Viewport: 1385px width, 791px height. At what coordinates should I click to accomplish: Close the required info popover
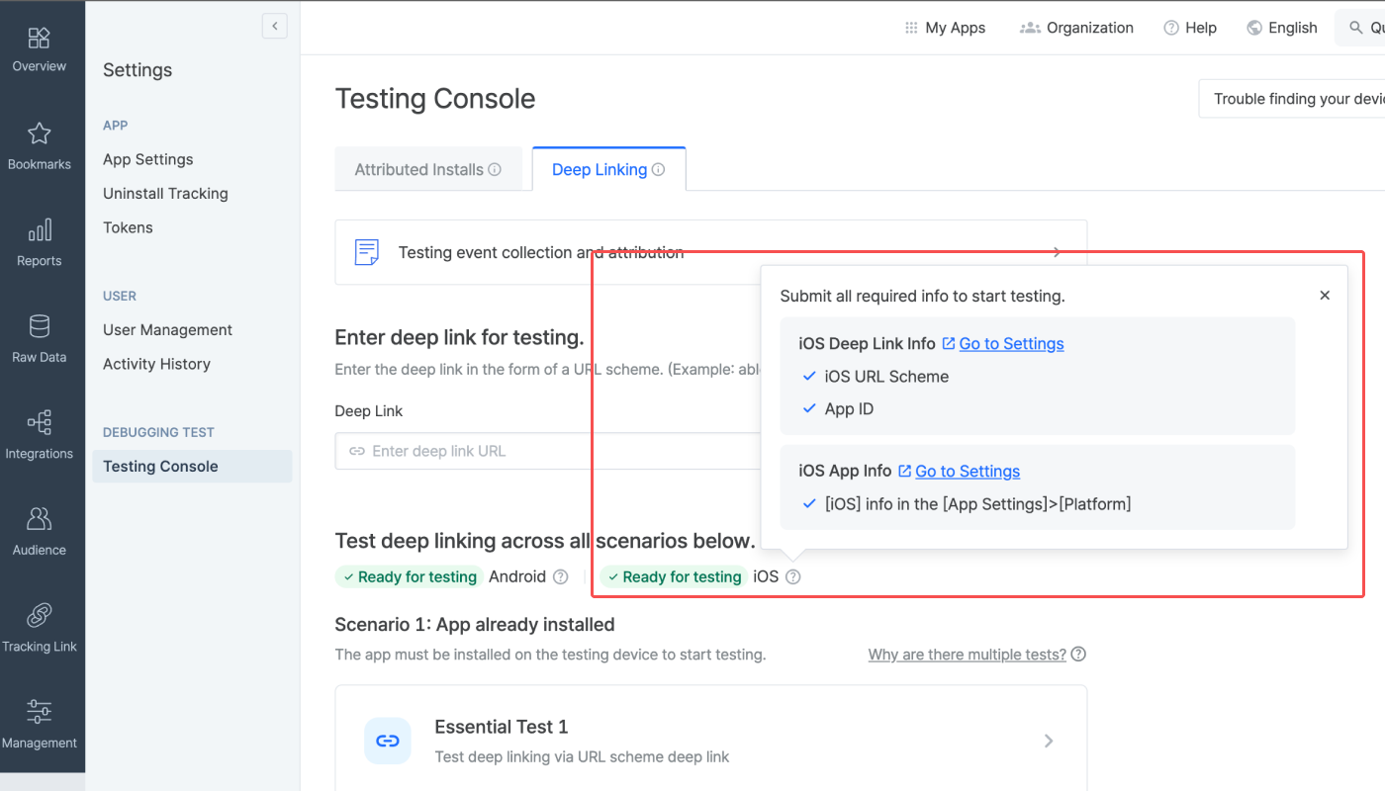[x=1325, y=296]
